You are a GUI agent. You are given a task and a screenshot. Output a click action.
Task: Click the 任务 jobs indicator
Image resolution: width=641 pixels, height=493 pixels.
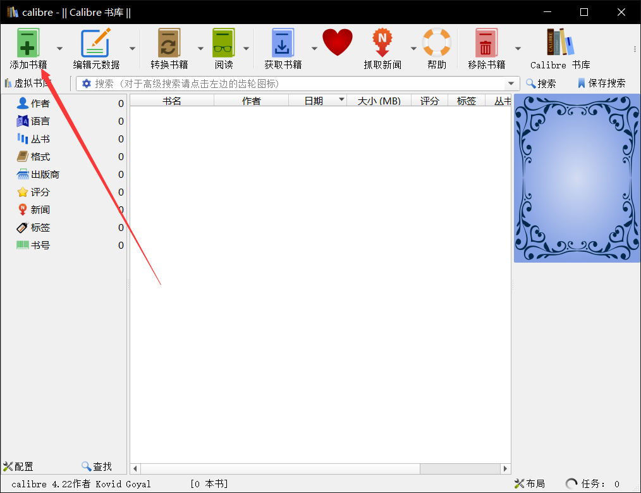coord(592,484)
